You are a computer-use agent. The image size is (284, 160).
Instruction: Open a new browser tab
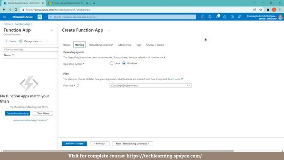(x=94, y=3)
